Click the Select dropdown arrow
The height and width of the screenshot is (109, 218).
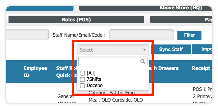(144, 50)
